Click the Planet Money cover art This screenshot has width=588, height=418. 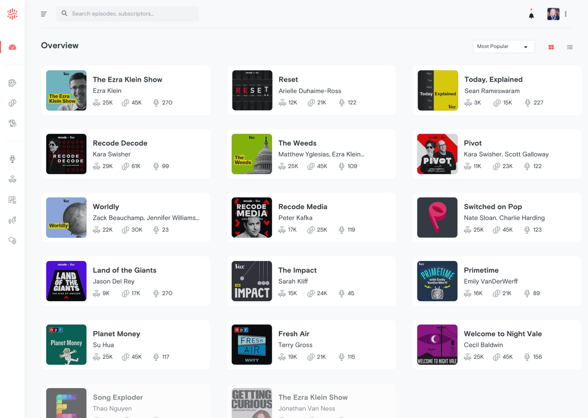[x=66, y=345]
